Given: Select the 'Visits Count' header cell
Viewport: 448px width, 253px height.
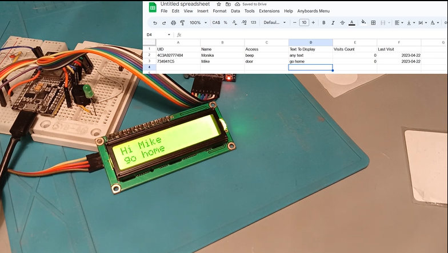Looking at the screenshot, I should (355, 49).
